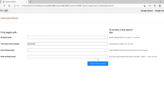
Task: Click 'This exact word or phrase:' label
Action: [10, 44]
